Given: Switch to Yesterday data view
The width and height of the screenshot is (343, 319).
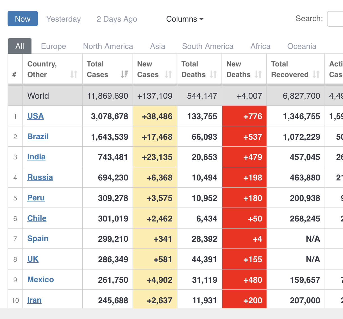Looking at the screenshot, I should 63,19.
